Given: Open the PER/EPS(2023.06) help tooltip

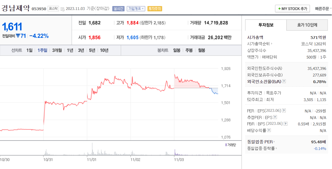Looking at the screenshot, I should (x=284, y=110).
